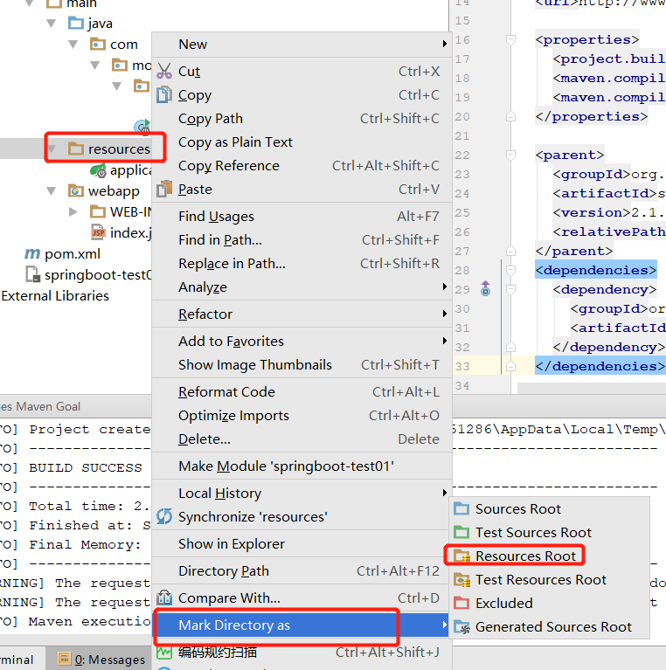This screenshot has height=670, width=666.
Task: Click the Synchronize 'resources' refresh icon
Action: pyautogui.click(x=164, y=517)
